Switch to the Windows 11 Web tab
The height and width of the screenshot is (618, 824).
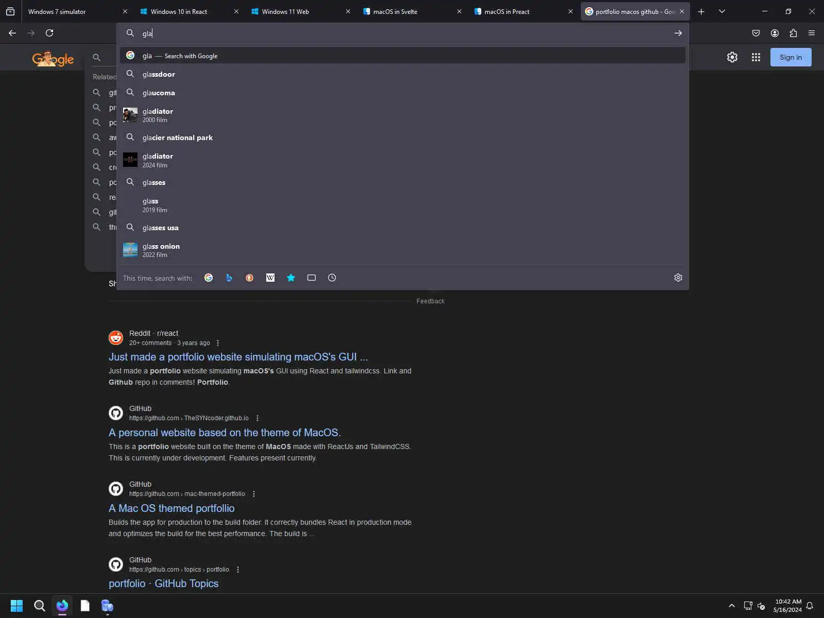[301, 11]
